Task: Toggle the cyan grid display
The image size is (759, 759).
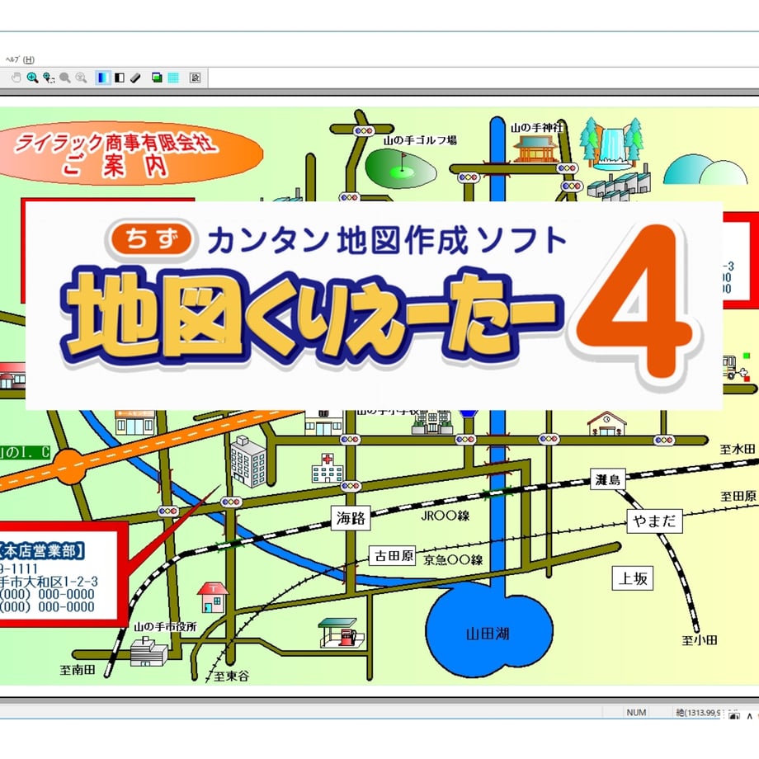Action: (x=173, y=78)
